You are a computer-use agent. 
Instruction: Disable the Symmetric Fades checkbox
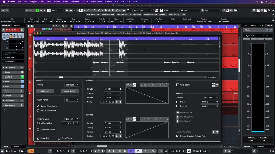[x=38, y=130]
